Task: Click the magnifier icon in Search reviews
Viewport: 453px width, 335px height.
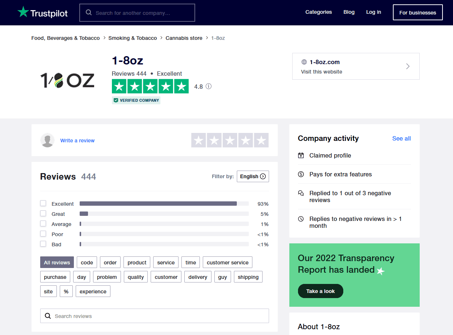Action: click(48, 316)
